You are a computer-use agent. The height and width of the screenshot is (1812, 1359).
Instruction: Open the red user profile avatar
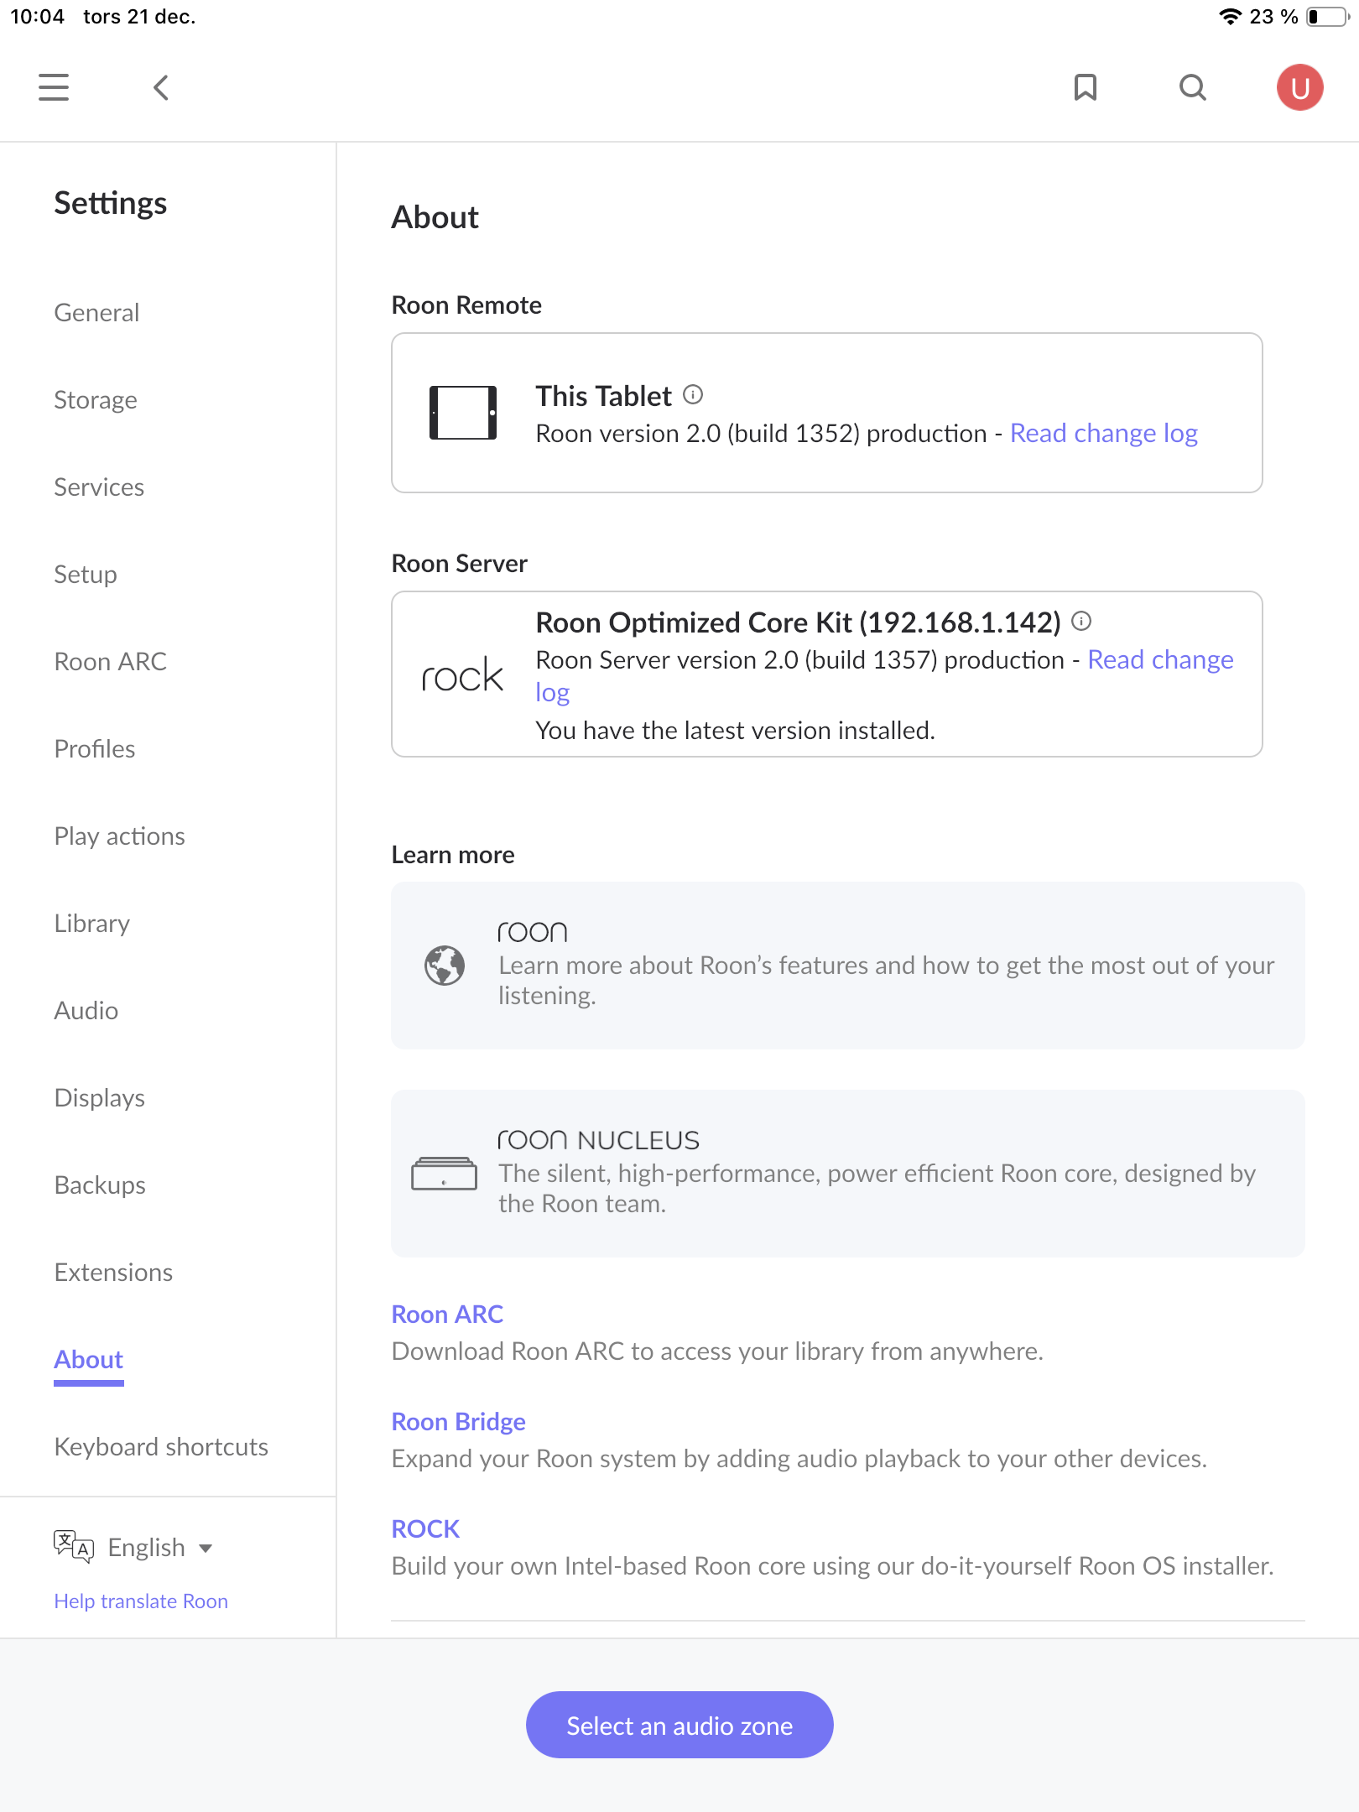(x=1299, y=87)
